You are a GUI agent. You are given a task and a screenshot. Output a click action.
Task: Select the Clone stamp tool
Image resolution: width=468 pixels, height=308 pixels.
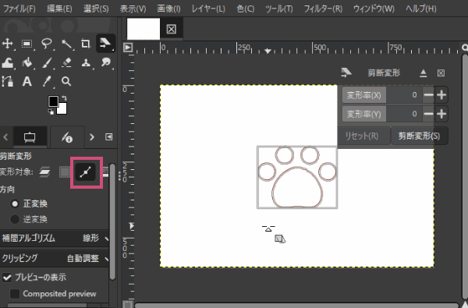[86, 63]
